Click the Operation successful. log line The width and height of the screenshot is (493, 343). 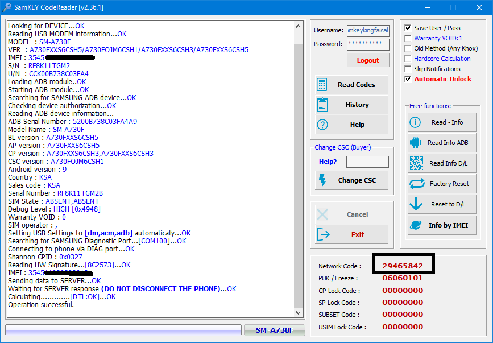click(41, 305)
